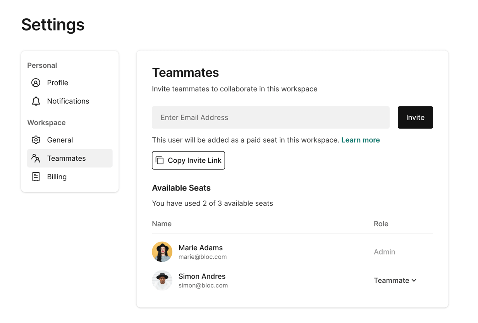The width and height of the screenshot is (478, 323).
Task: Open the Profile settings page
Action: click(57, 82)
